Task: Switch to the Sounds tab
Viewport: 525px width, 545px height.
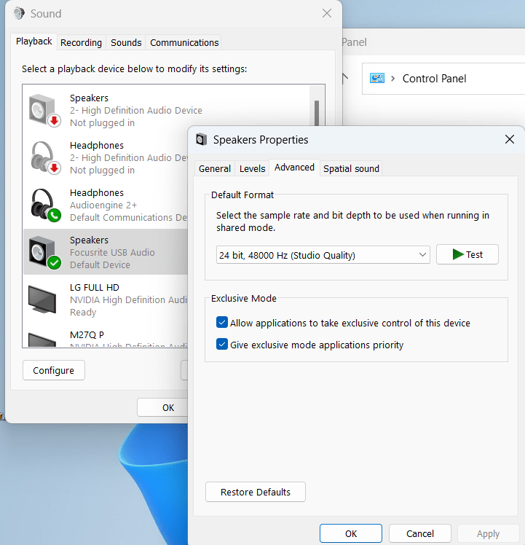Action: point(126,43)
